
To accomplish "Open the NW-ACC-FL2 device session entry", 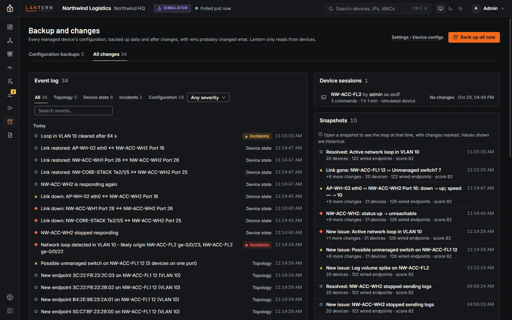I will point(407,97).
